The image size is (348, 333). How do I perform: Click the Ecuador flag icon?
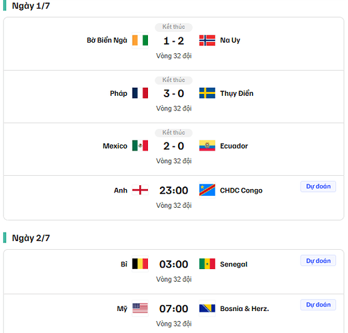click(207, 146)
